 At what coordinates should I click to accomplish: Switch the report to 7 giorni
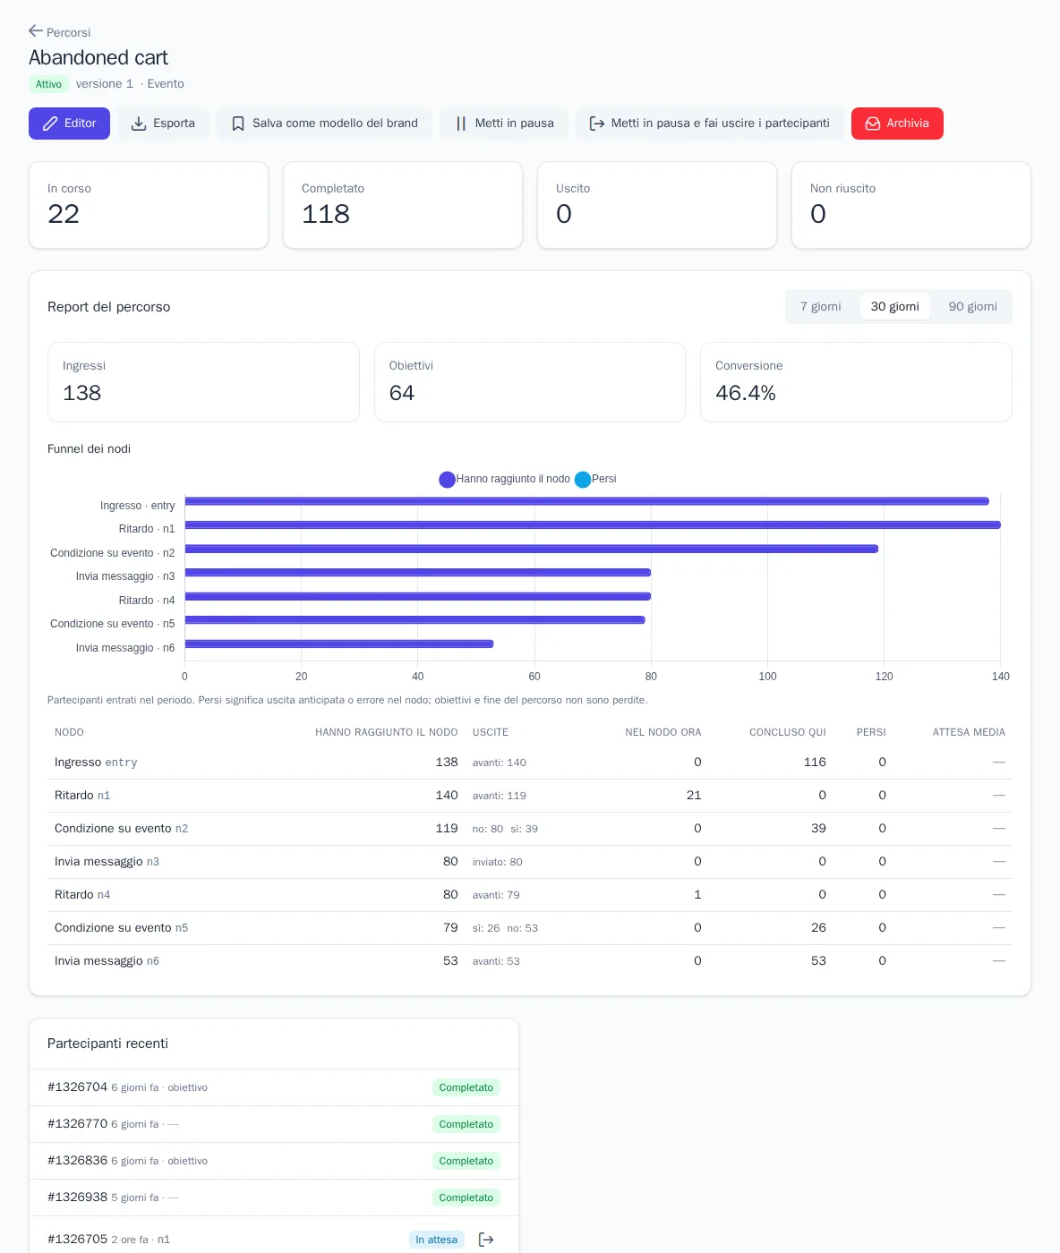click(x=821, y=306)
